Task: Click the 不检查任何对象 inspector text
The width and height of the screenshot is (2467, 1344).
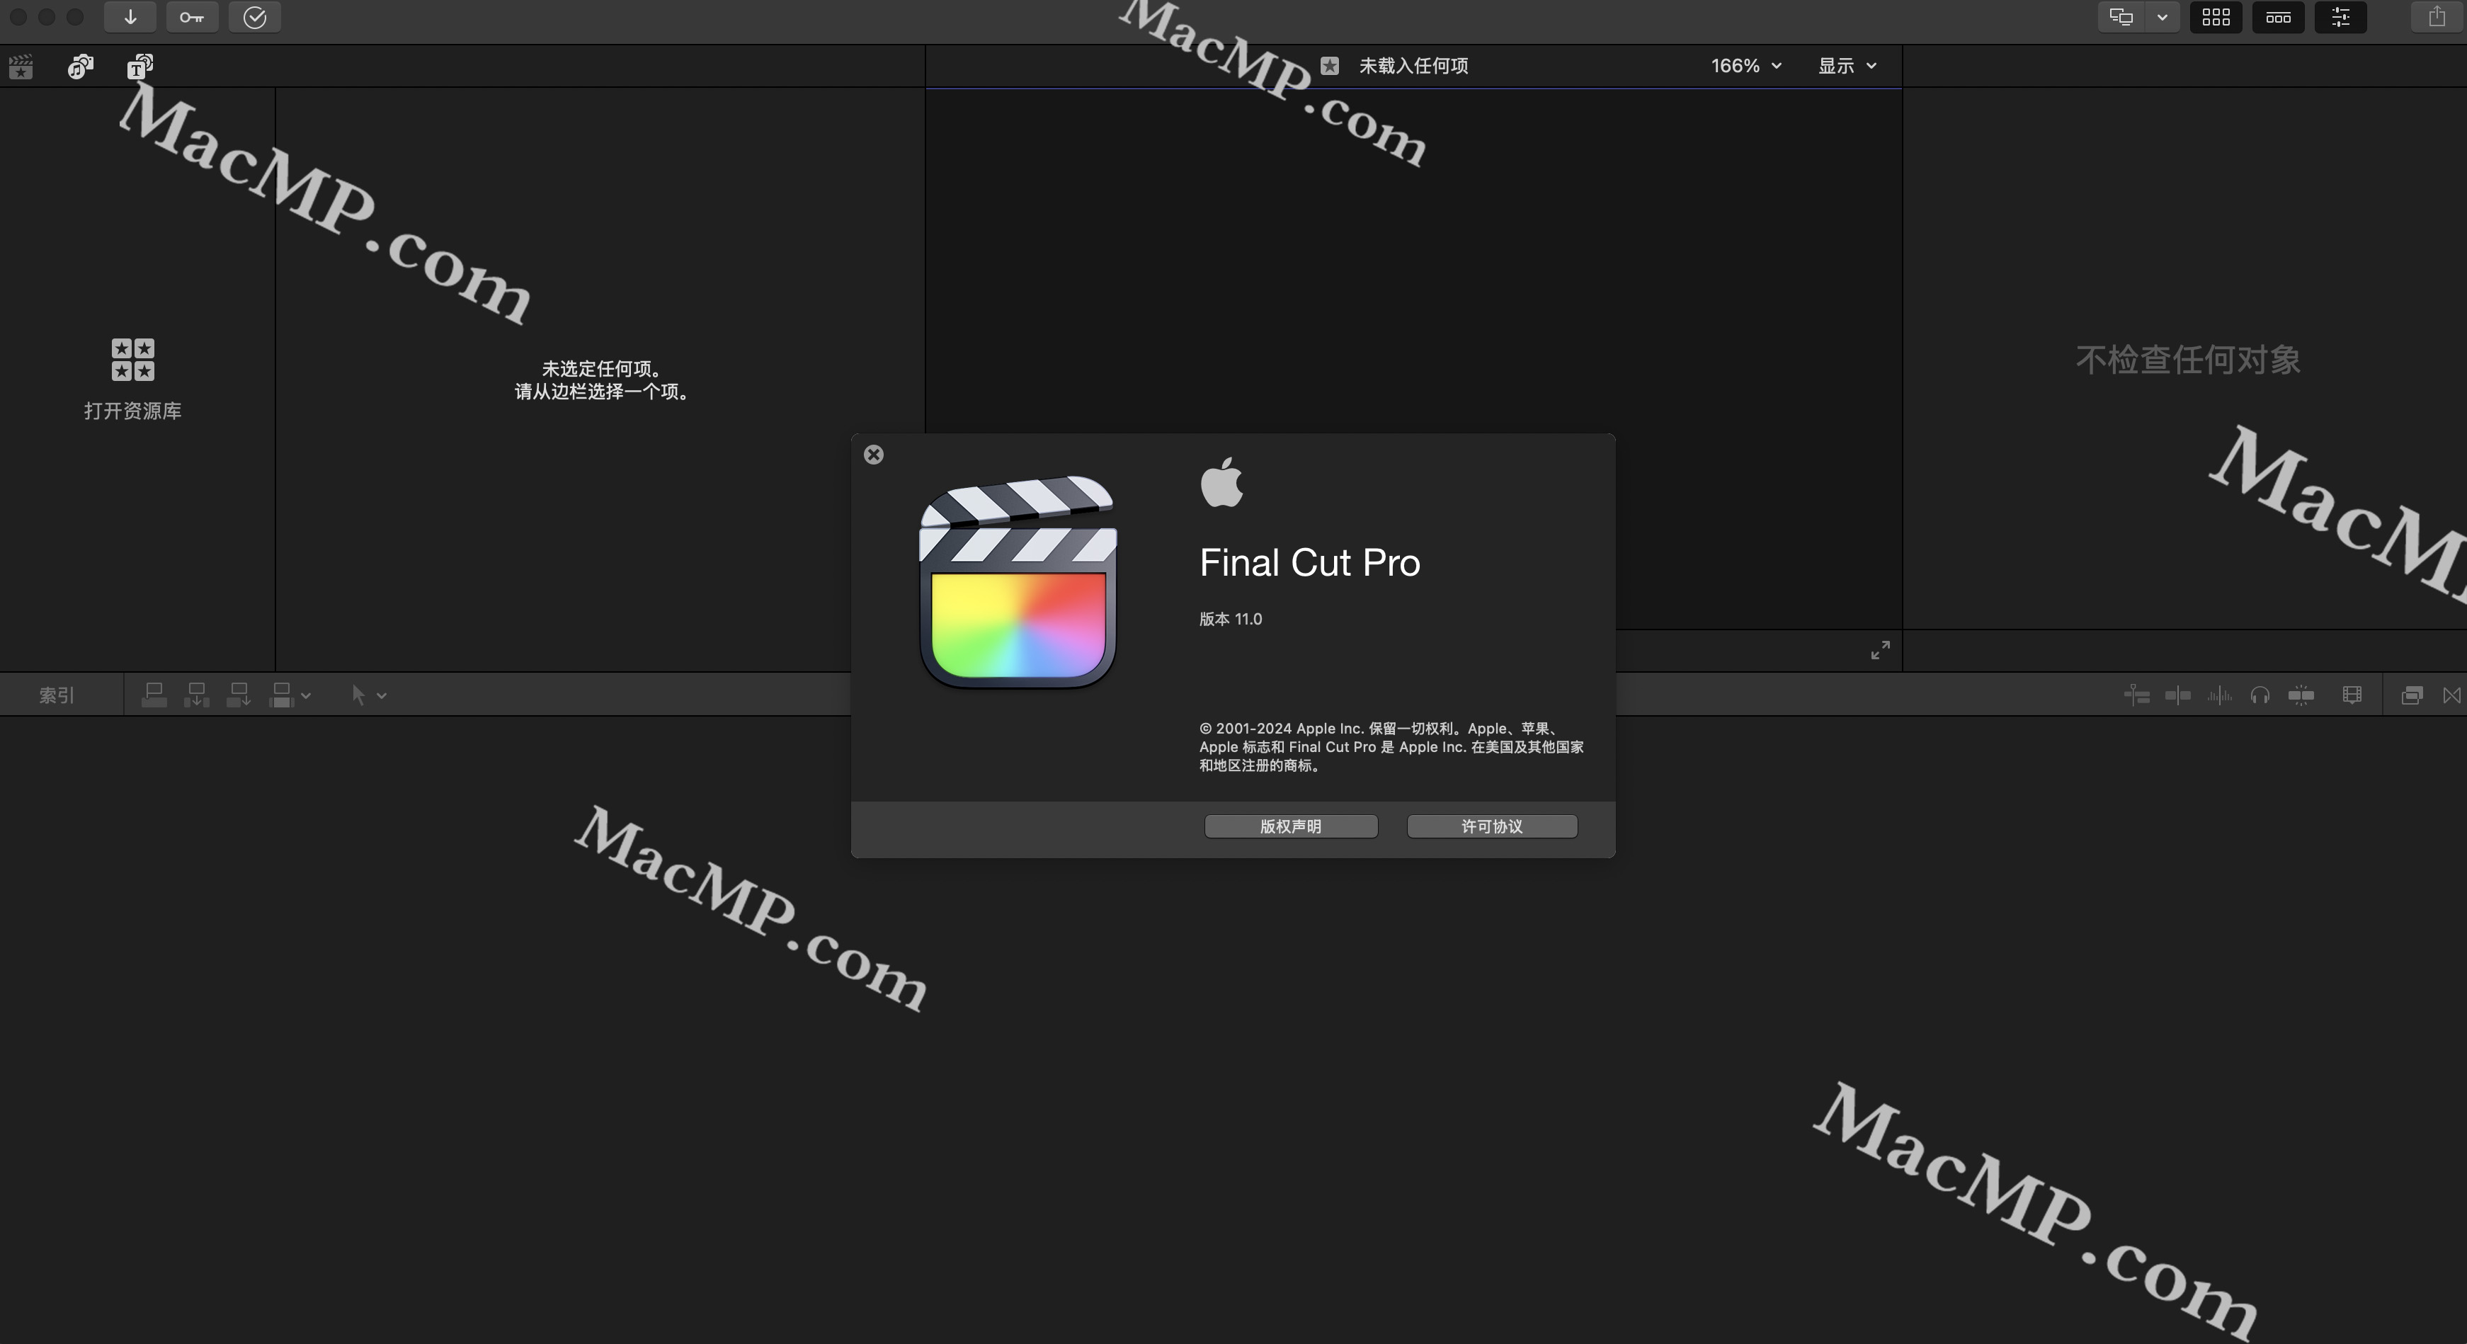Action: (2188, 360)
